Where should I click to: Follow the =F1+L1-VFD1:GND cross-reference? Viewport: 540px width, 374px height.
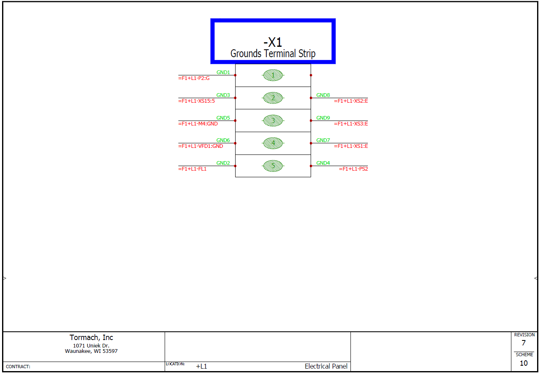click(200, 146)
